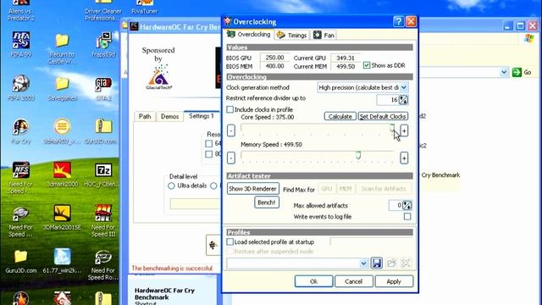The image size is (542, 305).
Task: Open the Savegames folder icon
Action: point(62,88)
